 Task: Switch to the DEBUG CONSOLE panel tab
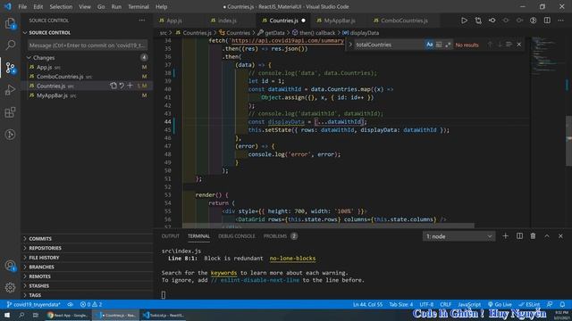(236, 236)
